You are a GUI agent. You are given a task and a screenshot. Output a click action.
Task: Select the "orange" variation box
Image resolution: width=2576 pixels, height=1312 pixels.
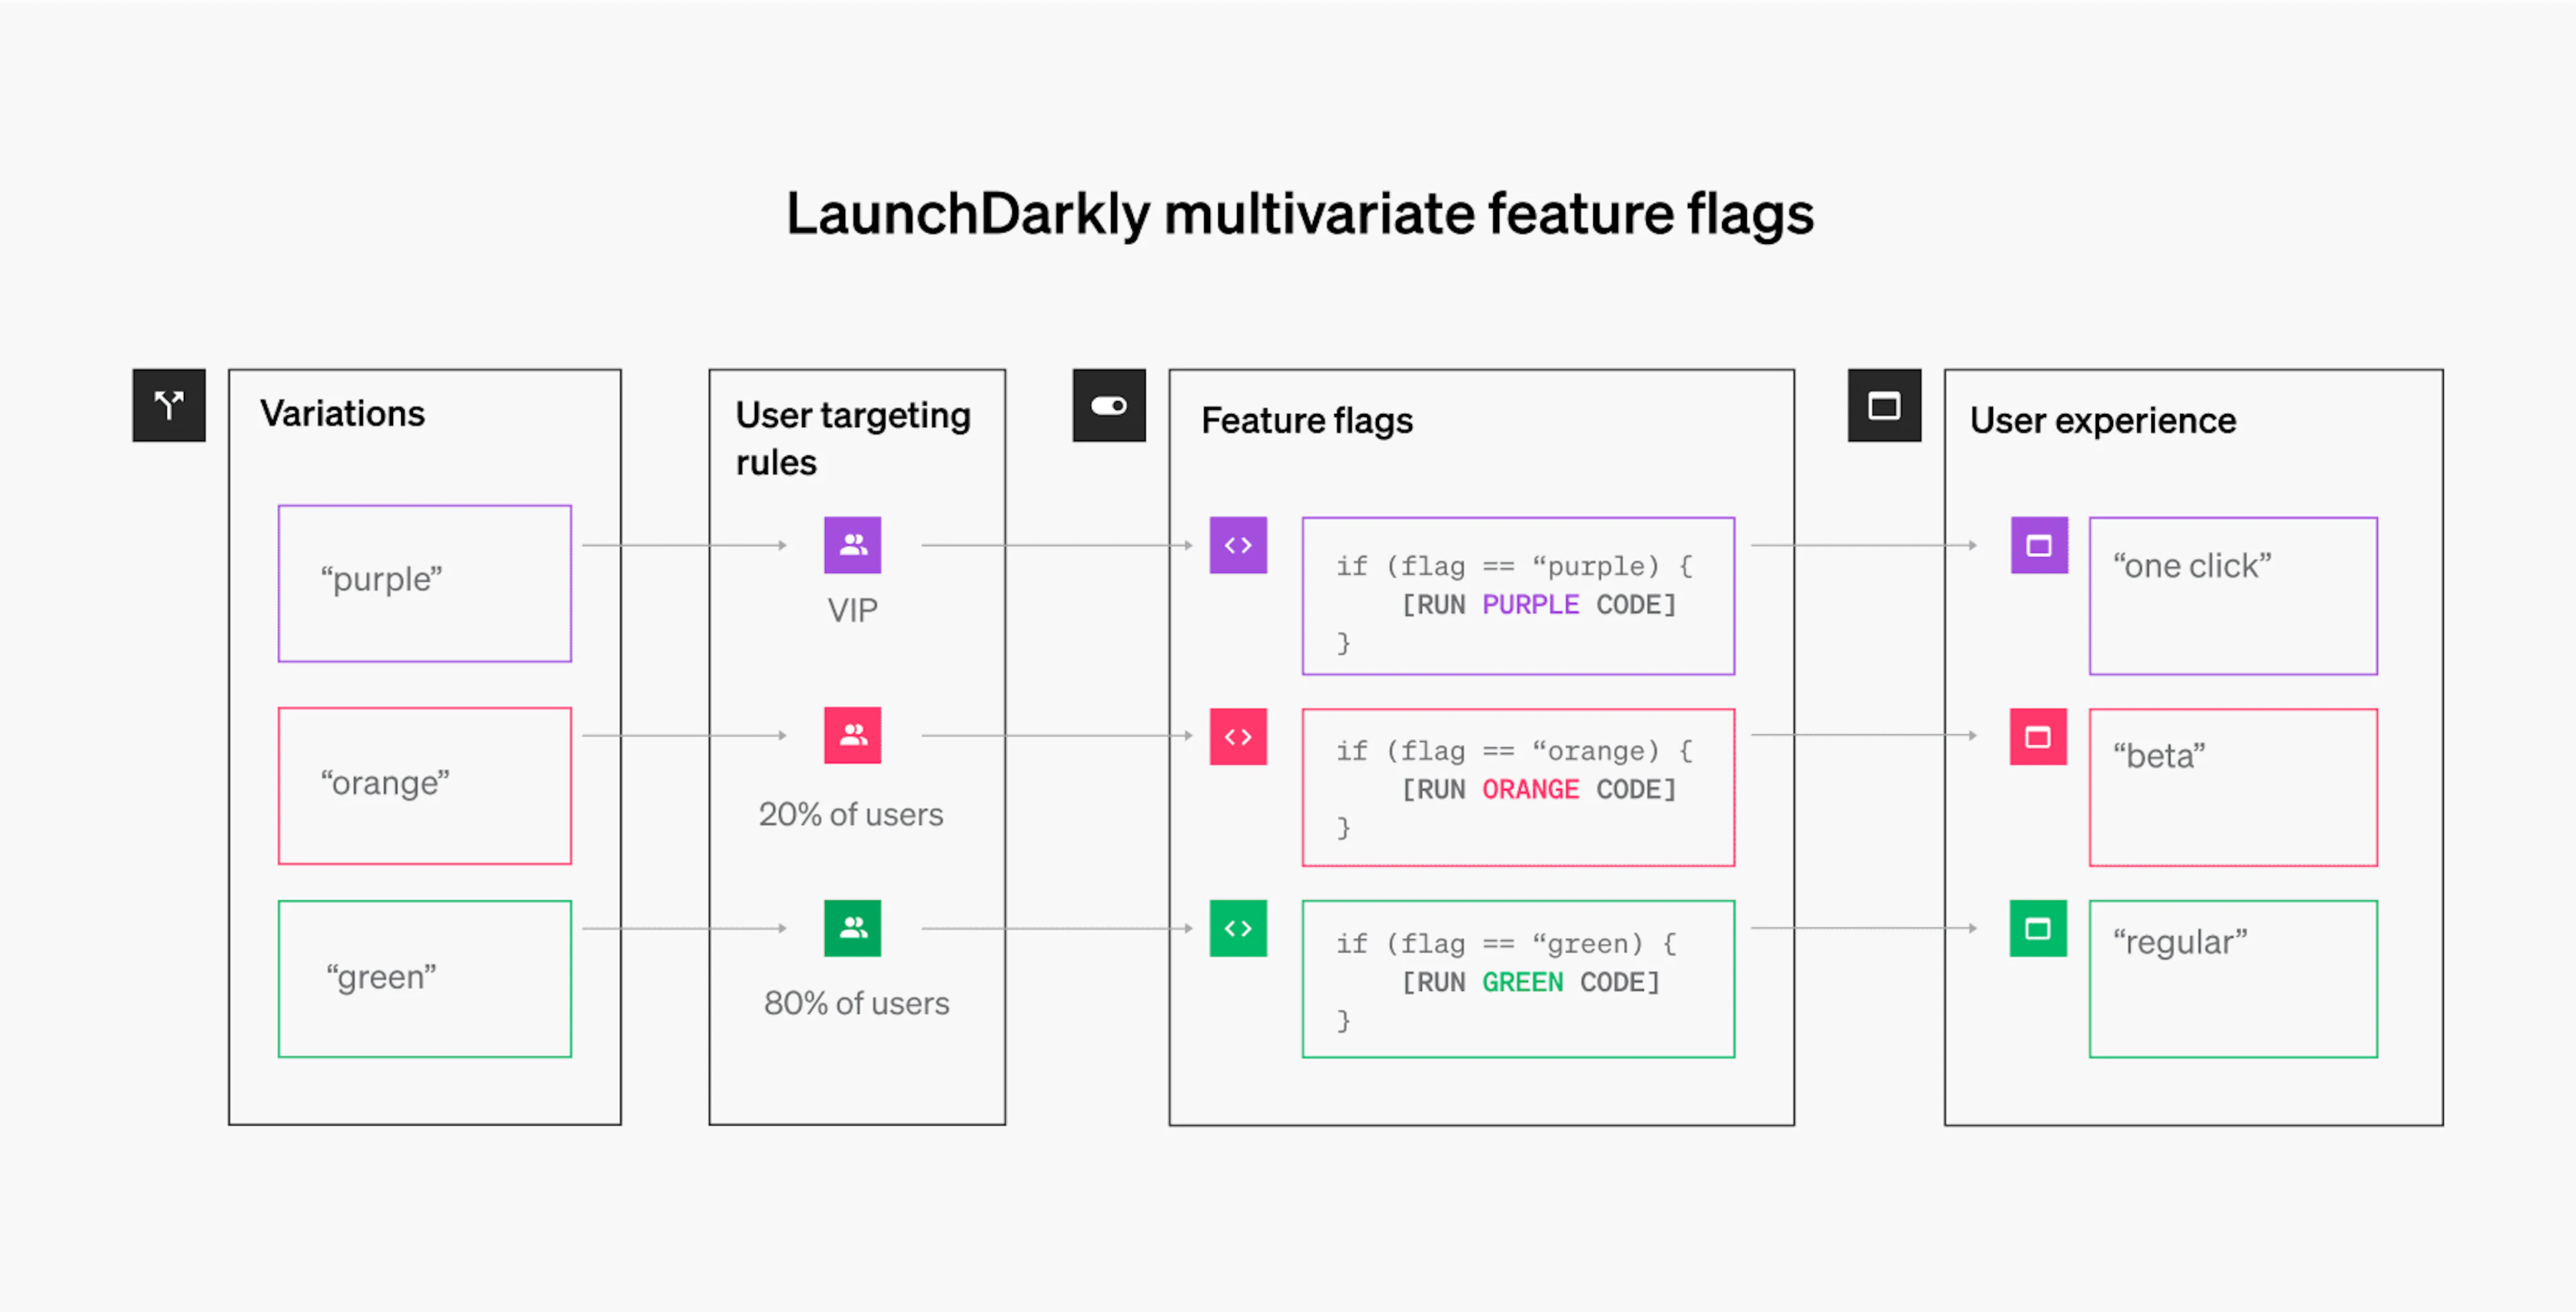click(x=425, y=786)
